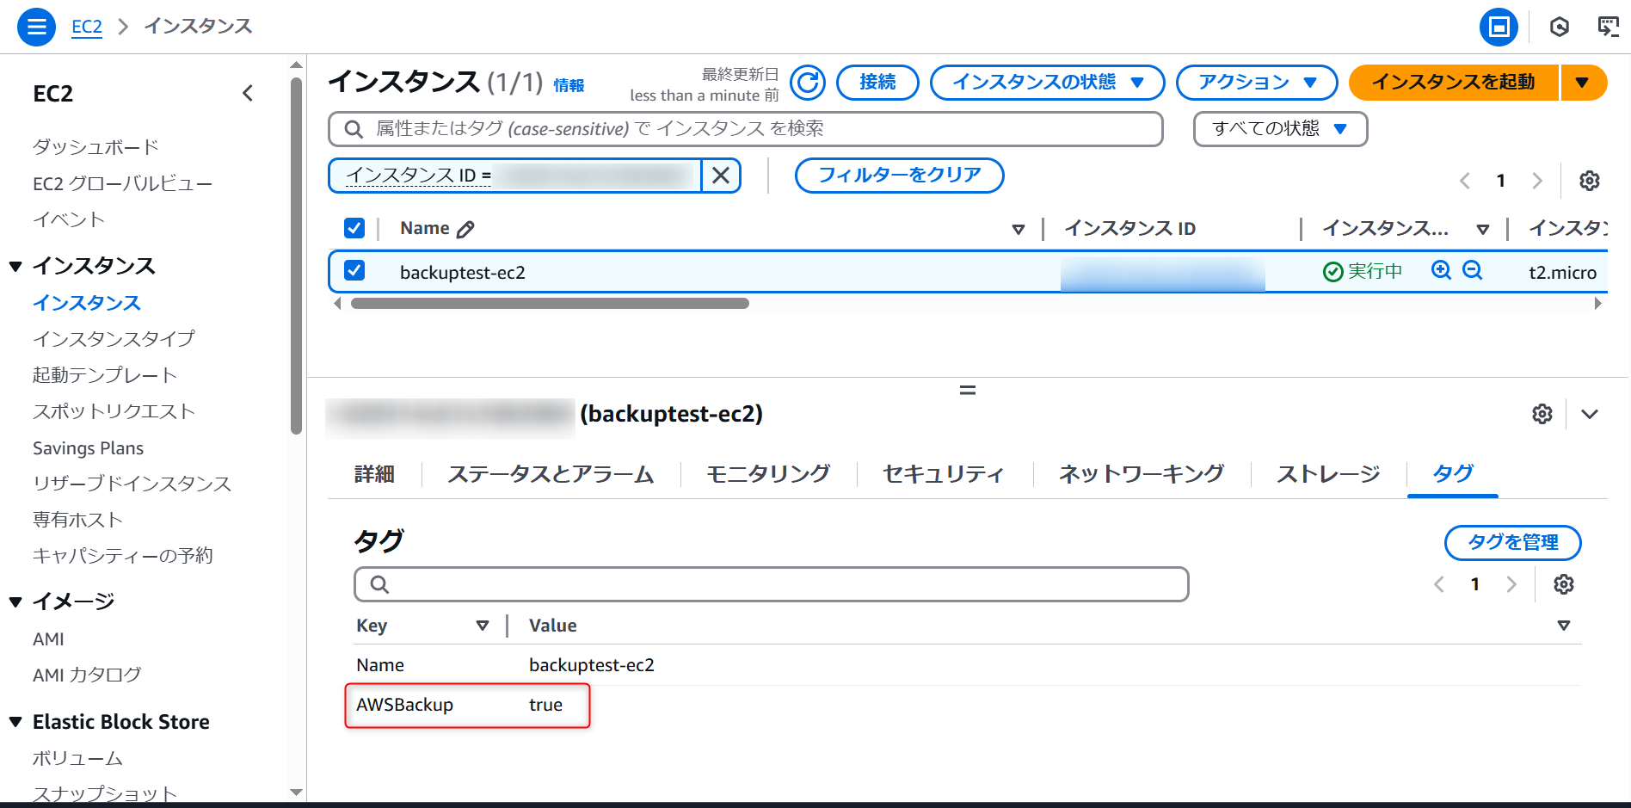1631x808 pixels.
Task: Open detail panel settings gear
Action: tap(1542, 414)
